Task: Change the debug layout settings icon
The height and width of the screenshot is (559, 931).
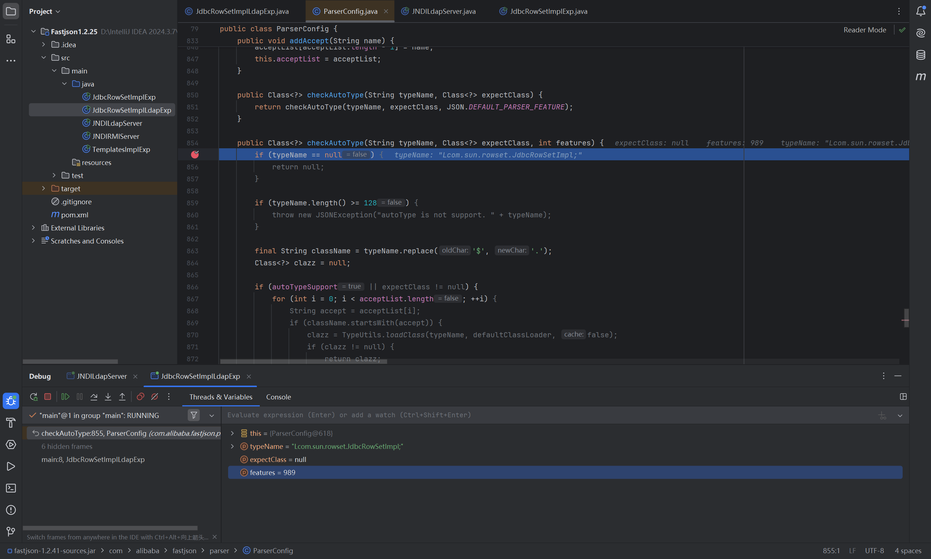Action: tap(903, 397)
